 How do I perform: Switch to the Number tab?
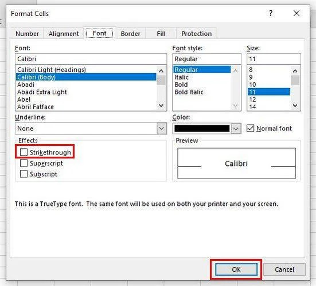[27, 34]
